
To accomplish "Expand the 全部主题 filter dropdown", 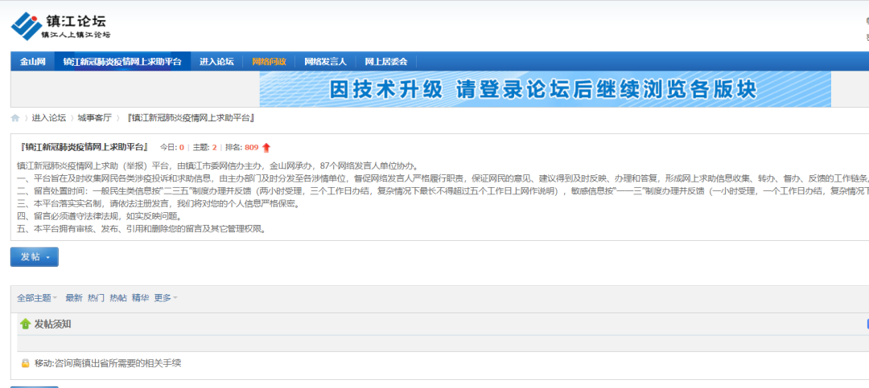I will [x=37, y=298].
